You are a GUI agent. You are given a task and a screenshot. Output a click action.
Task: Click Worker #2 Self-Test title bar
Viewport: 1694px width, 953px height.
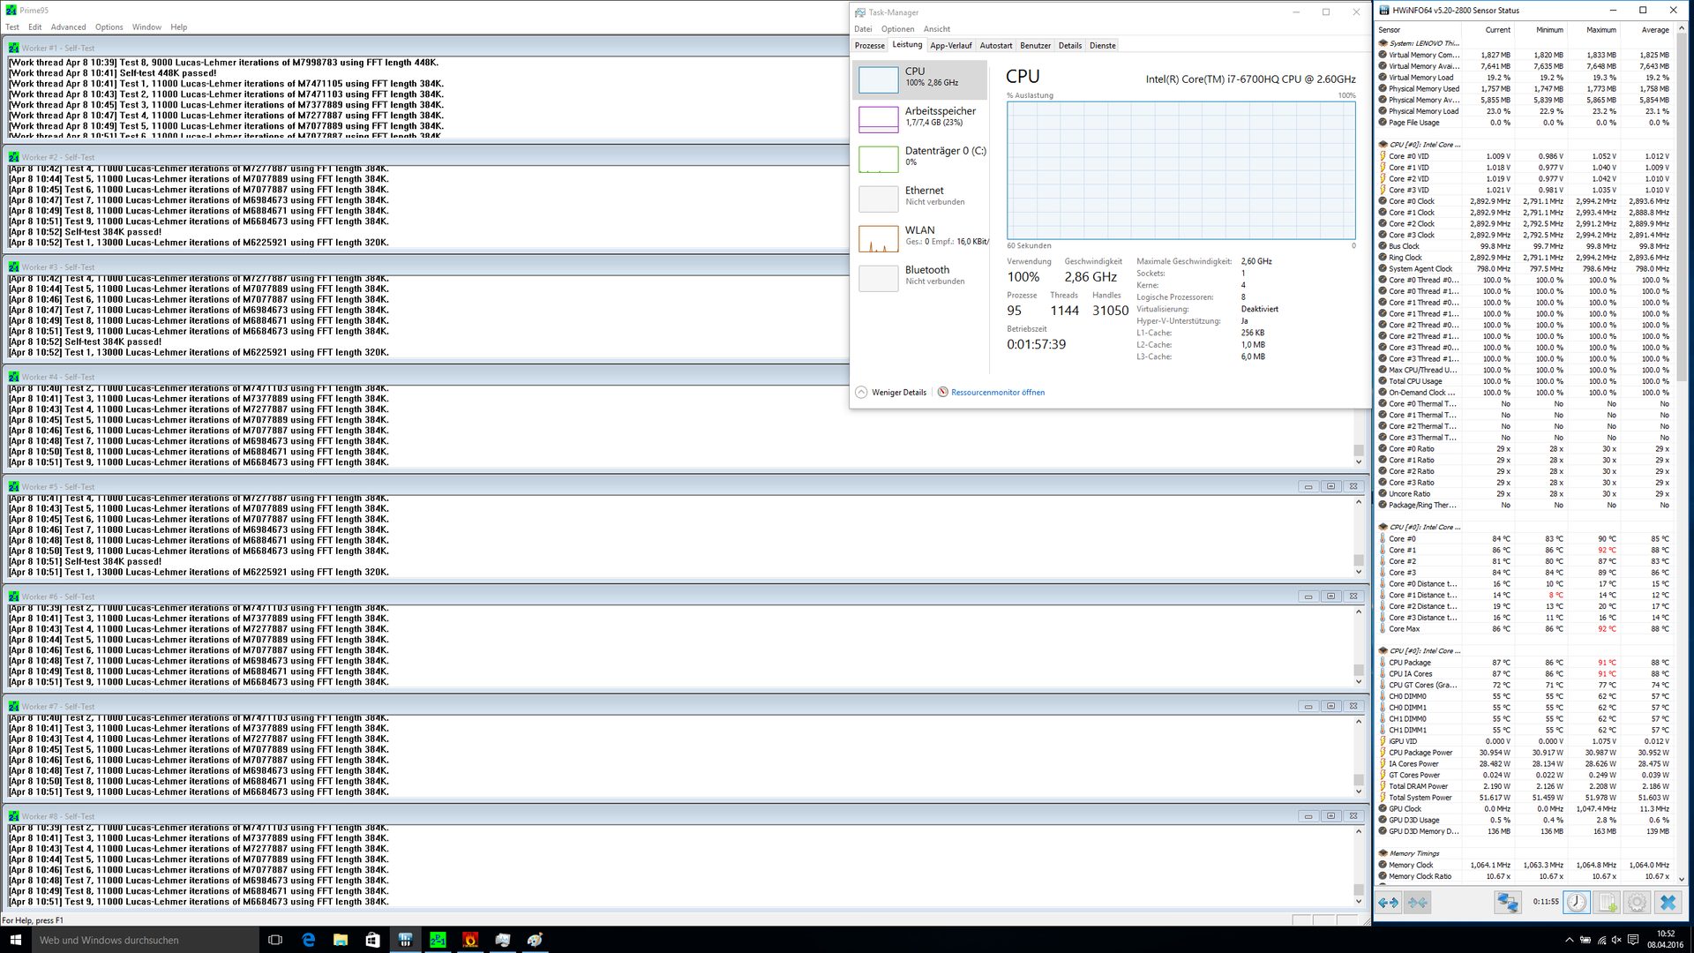pos(423,157)
